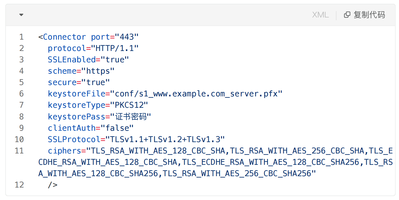Click the XML language label
Screen dimensions: 399x200
pyautogui.click(x=320, y=15)
